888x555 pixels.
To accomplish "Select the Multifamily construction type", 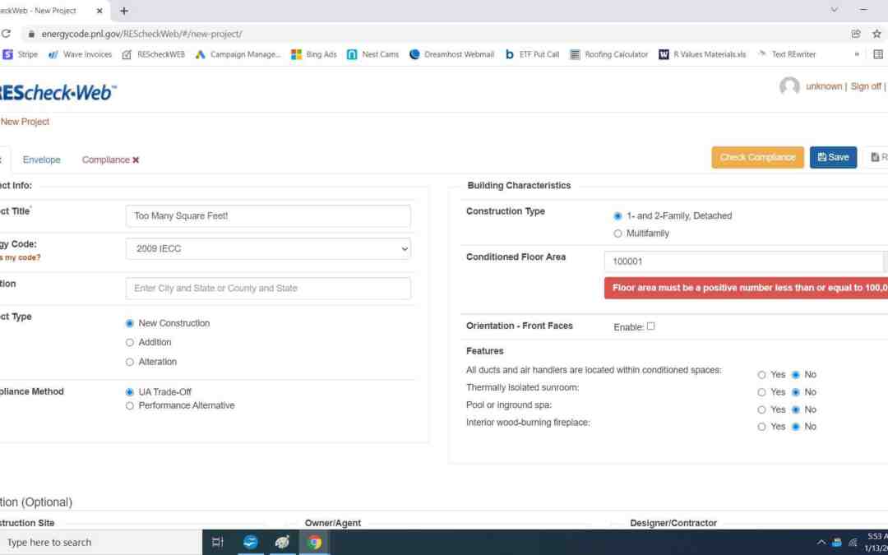I will [x=618, y=234].
